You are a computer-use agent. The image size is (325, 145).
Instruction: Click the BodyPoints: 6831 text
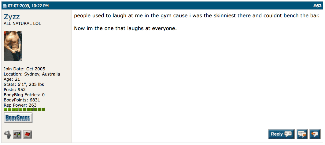point(22,100)
